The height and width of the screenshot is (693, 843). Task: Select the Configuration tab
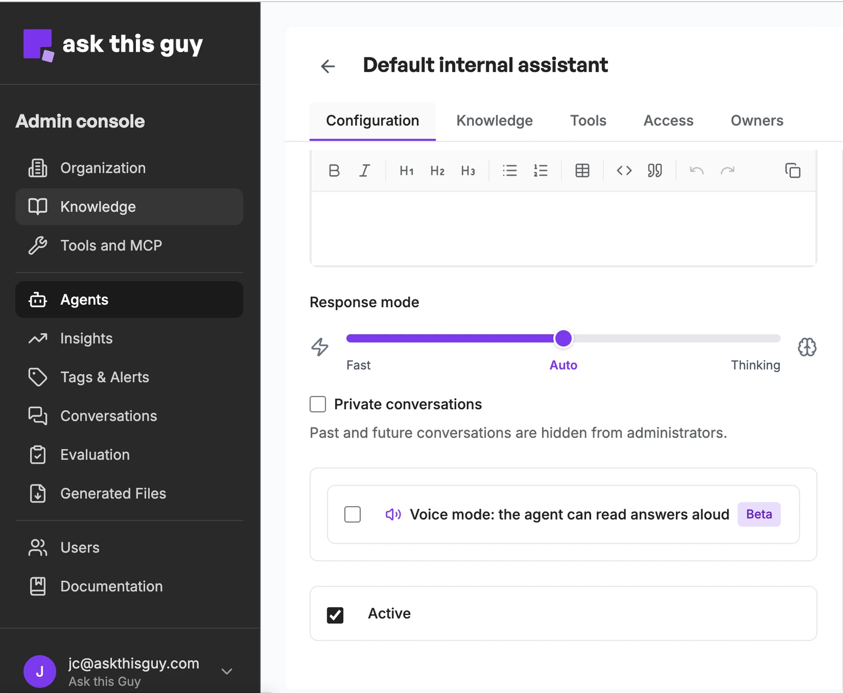coord(373,120)
